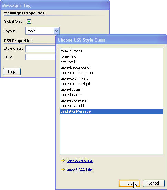Click in the Style Class input field
Image resolution: width=167 pixels, height=190 pixels.
41,48
